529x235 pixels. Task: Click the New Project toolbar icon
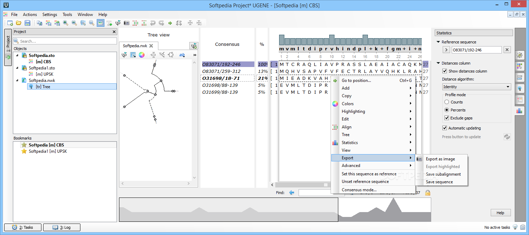pos(10,23)
